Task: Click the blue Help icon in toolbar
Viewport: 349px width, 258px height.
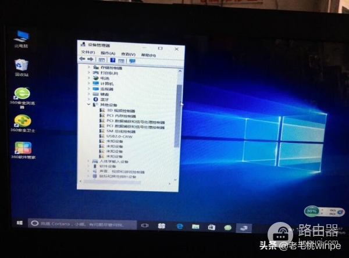Action: tap(113, 60)
